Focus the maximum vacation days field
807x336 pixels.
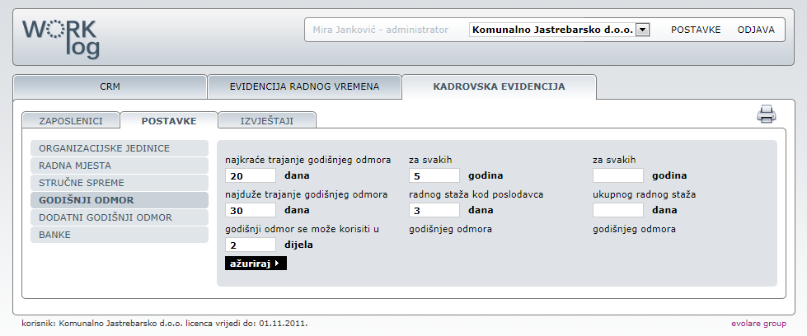[x=251, y=210]
